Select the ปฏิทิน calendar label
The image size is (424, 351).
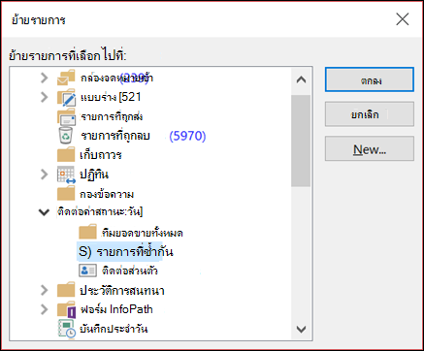pyautogui.click(x=94, y=175)
